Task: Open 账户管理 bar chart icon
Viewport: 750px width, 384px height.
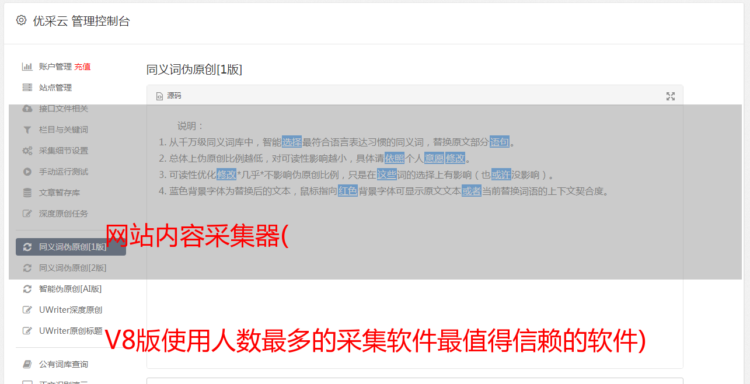Action: point(27,67)
